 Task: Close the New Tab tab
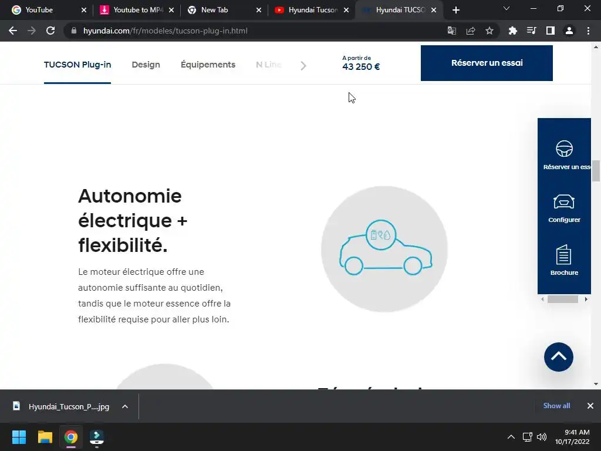tap(259, 11)
